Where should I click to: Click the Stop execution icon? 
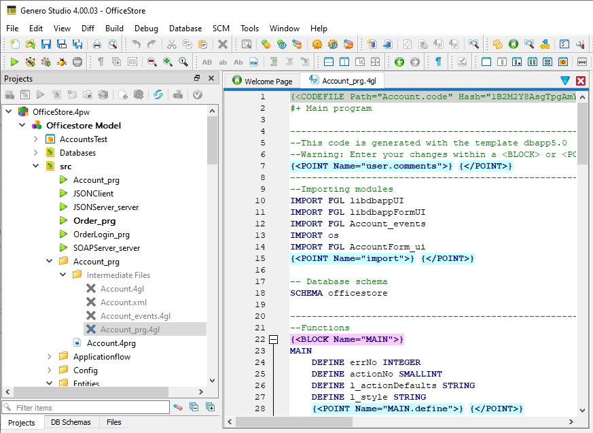click(x=77, y=61)
